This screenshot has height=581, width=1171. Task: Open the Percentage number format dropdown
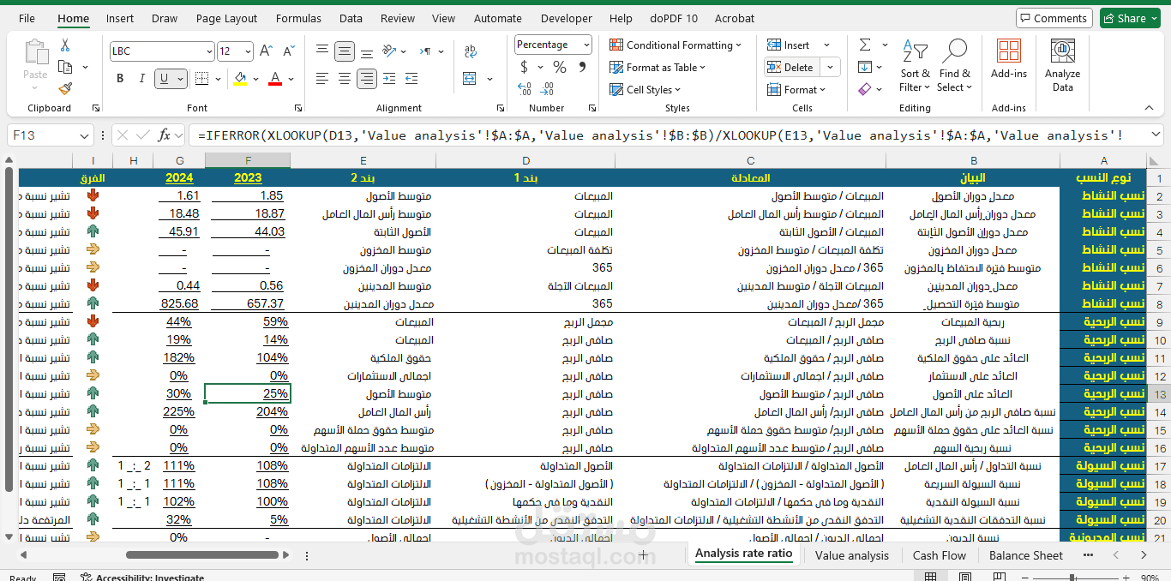(x=586, y=45)
